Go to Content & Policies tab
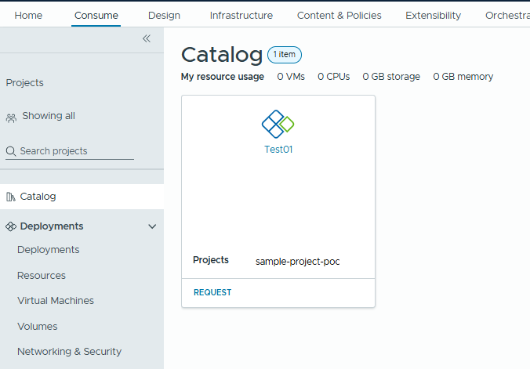 tap(339, 15)
